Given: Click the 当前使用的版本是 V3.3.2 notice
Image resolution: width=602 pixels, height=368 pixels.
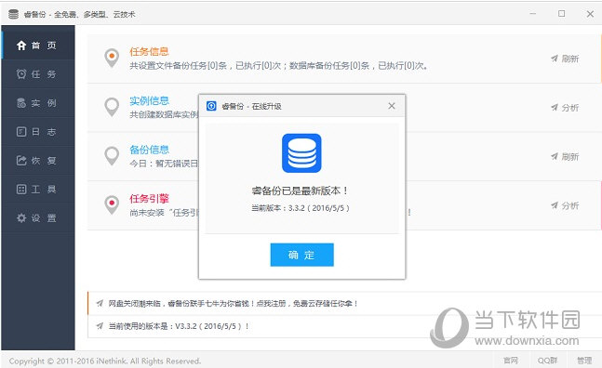Looking at the screenshot, I should point(179,326).
